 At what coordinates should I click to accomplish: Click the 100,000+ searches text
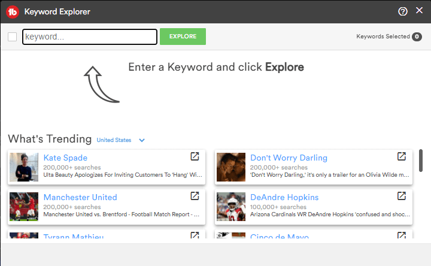tap(278, 207)
